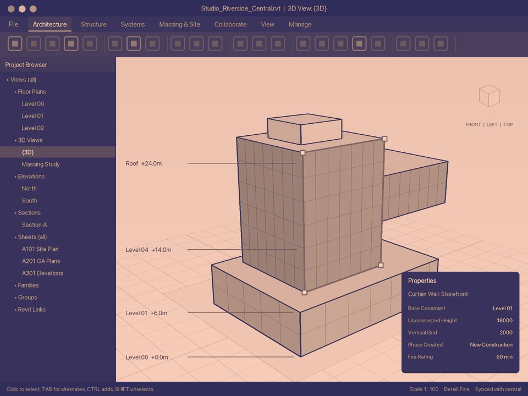Click the Level 04 +14.0m level label
The height and width of the screenshot is (396, 528).
[148, 250]
